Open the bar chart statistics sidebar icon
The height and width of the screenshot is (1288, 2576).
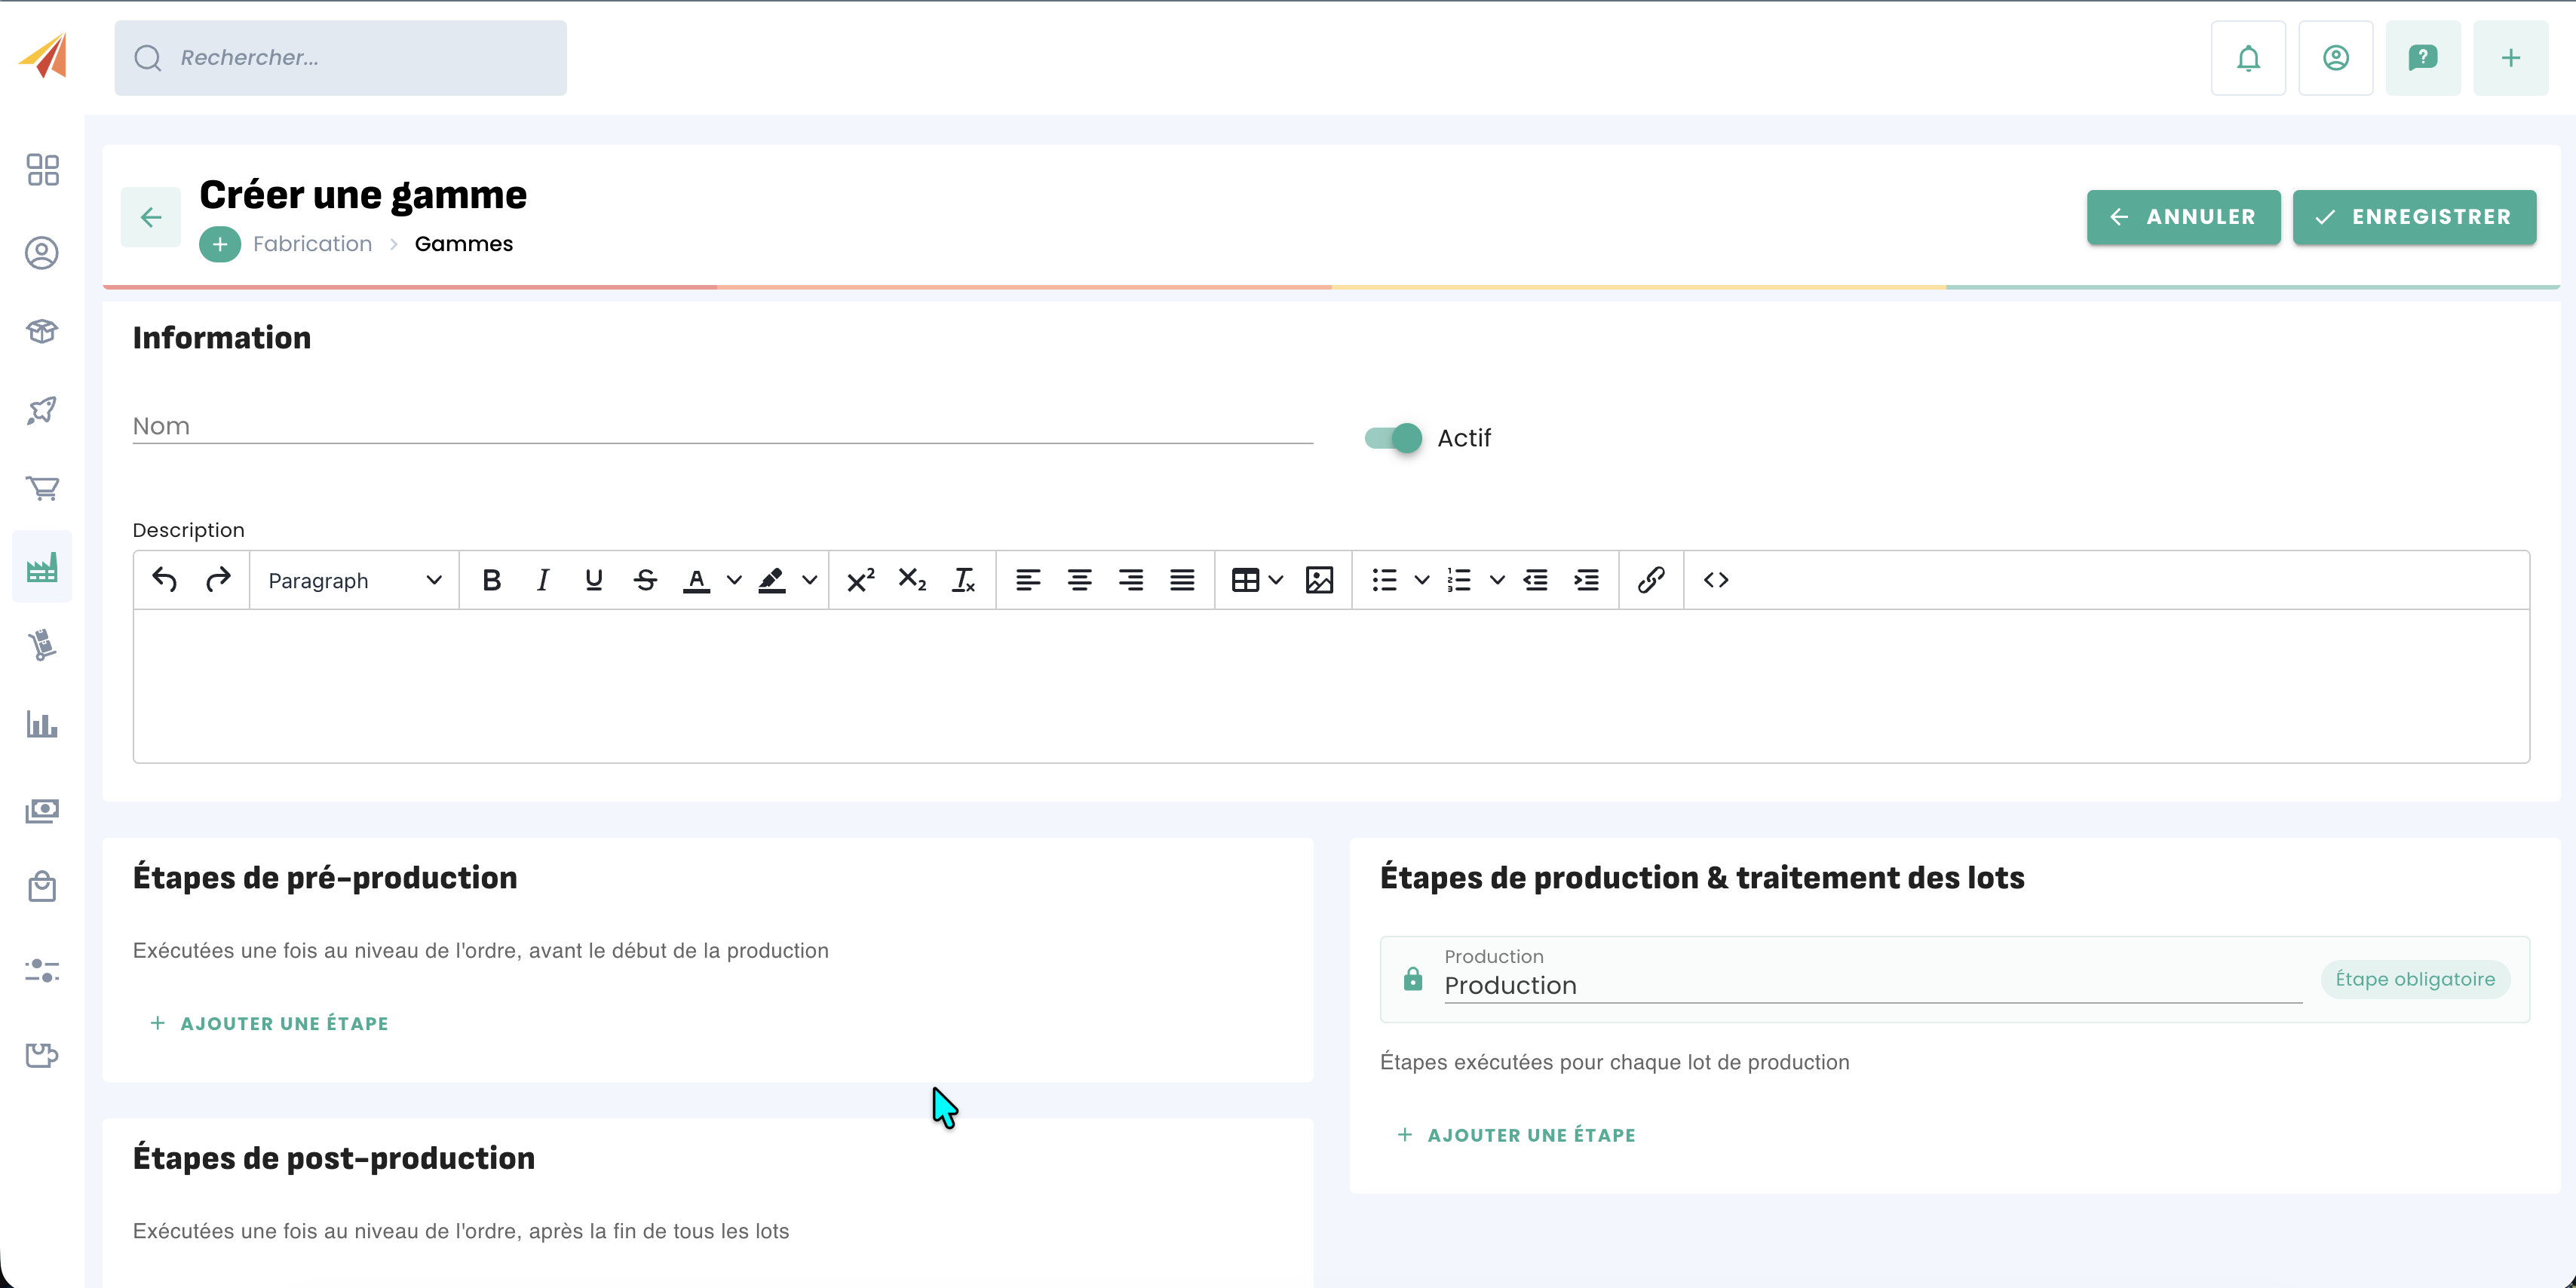coord(42,724)
